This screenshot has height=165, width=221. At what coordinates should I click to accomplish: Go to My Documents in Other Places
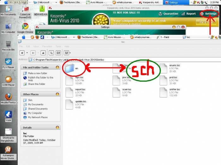coord(33,105)
